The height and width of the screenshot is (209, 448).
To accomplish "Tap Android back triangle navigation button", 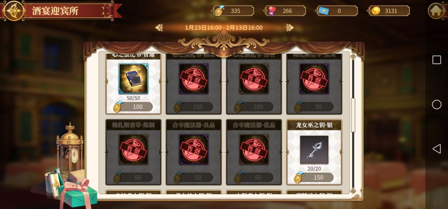I will pyautogui.click(x=436, y=149).
